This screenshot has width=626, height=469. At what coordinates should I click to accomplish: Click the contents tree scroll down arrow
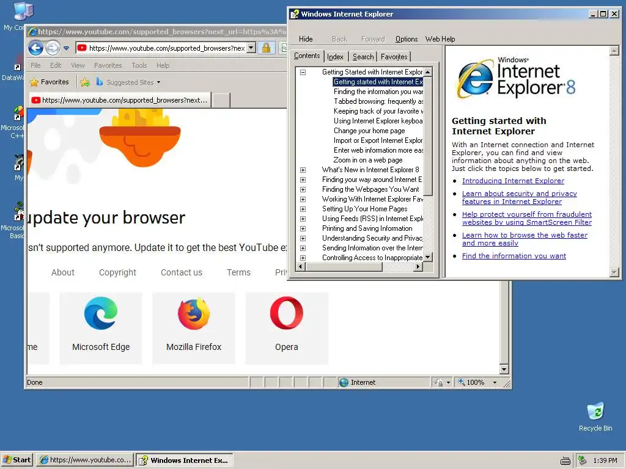click(427, 257)
